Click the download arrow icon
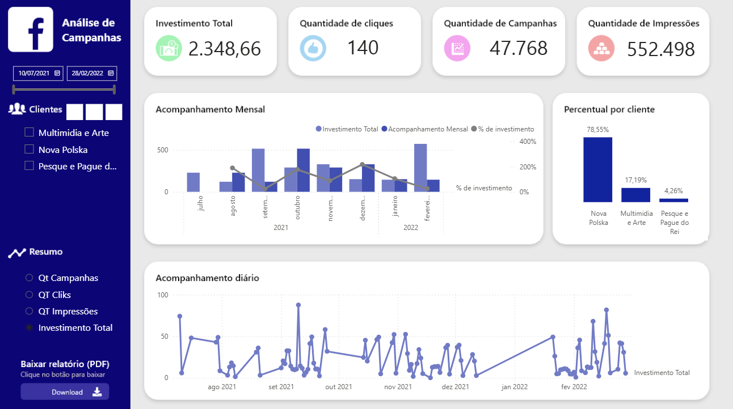This screenshot has height=409, width=733. click(x=97, y=392)
